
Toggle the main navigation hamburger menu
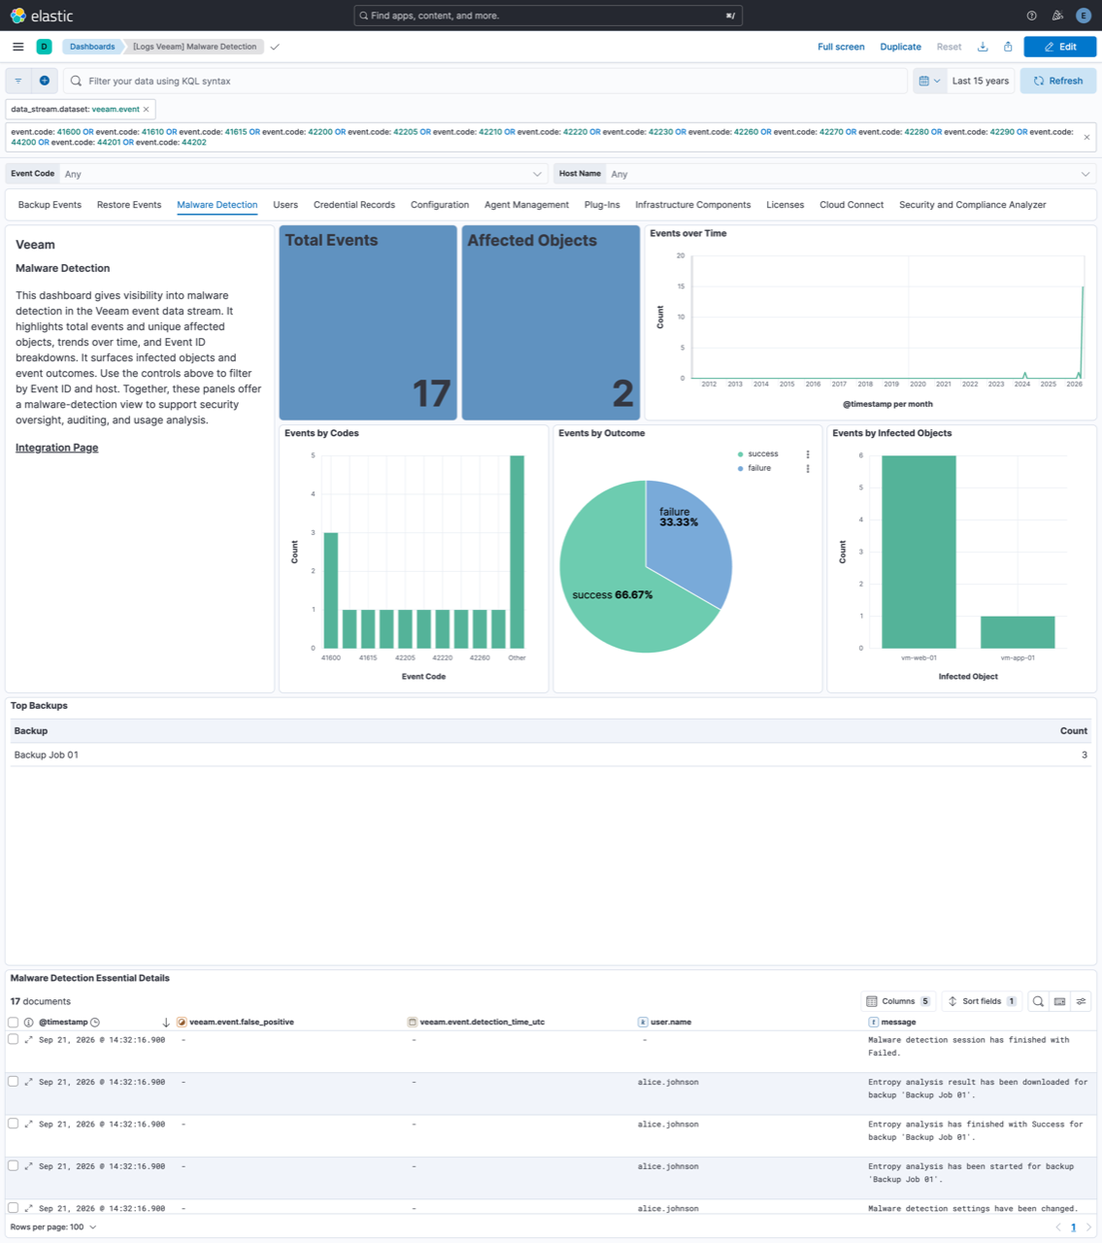pos(18,47)
